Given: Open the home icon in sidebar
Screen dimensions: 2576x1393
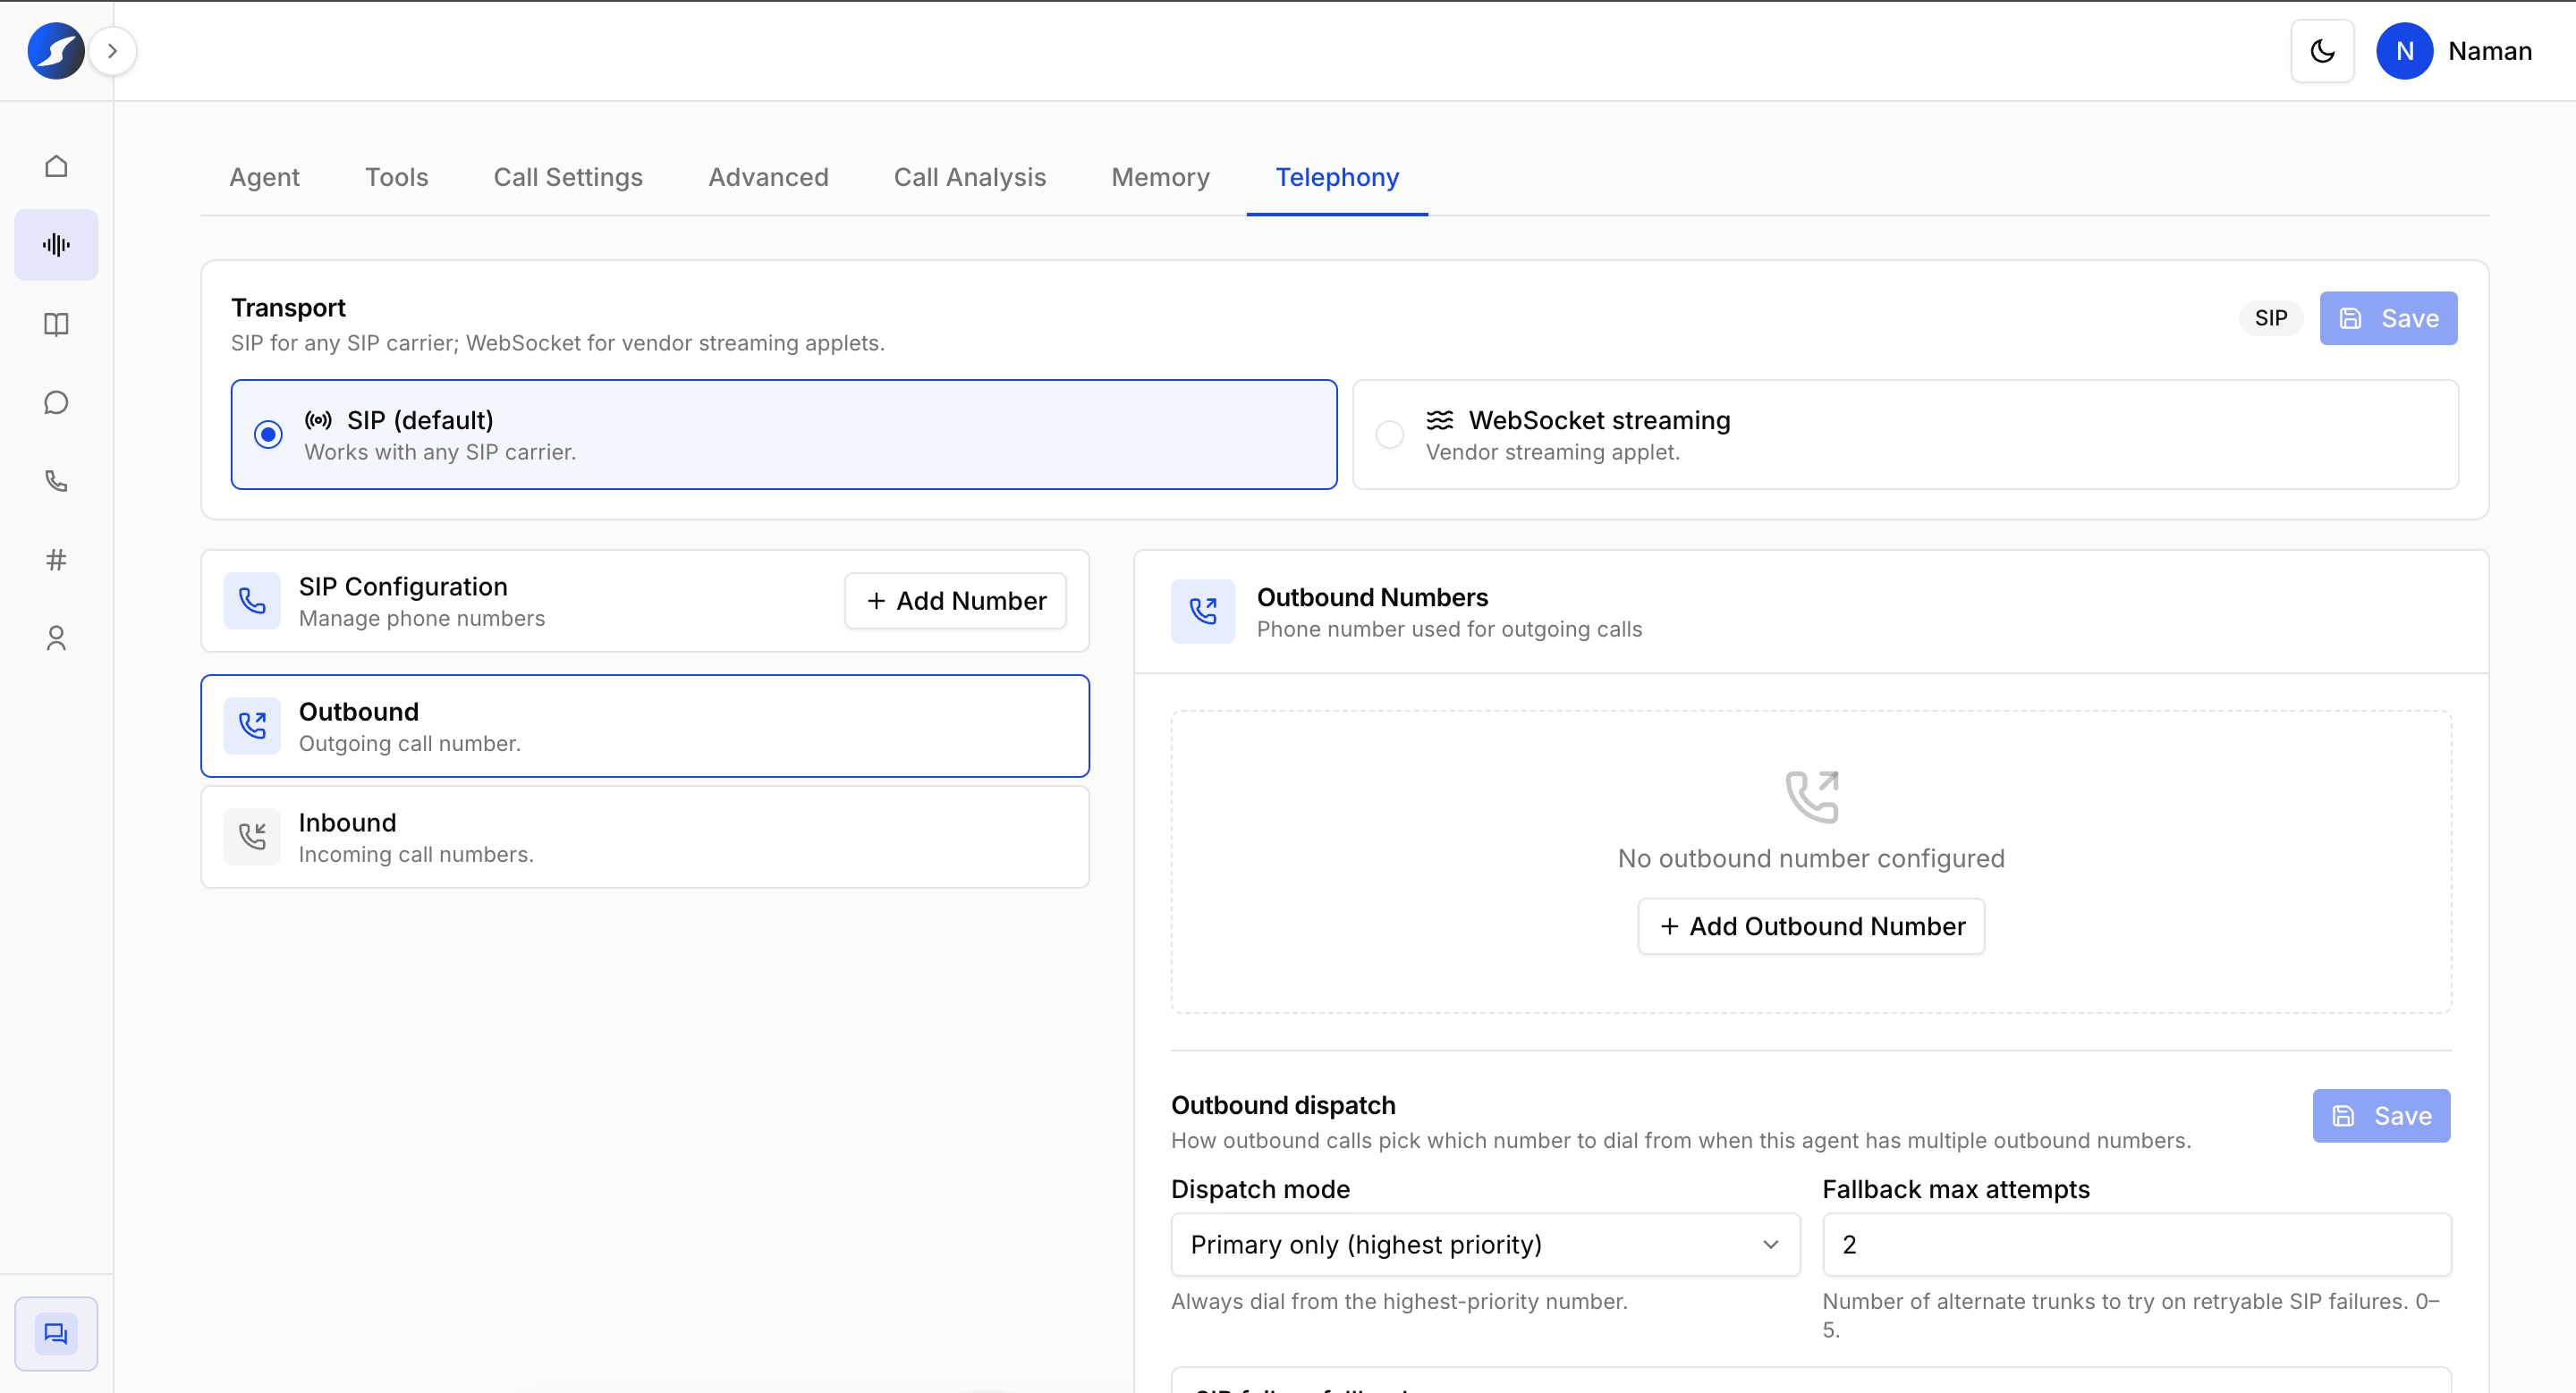Looking at the screenshot, I should (56, 166).
